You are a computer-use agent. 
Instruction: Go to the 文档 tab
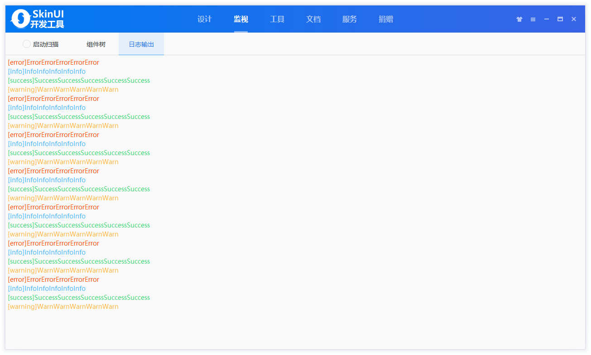tap(313, 19)
